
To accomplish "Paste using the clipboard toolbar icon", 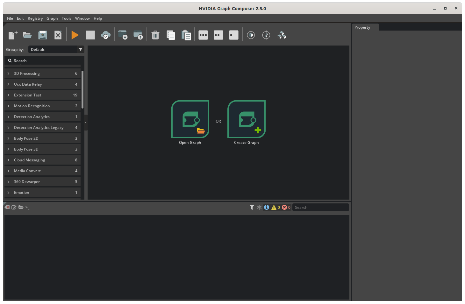I will coord(186,35).
